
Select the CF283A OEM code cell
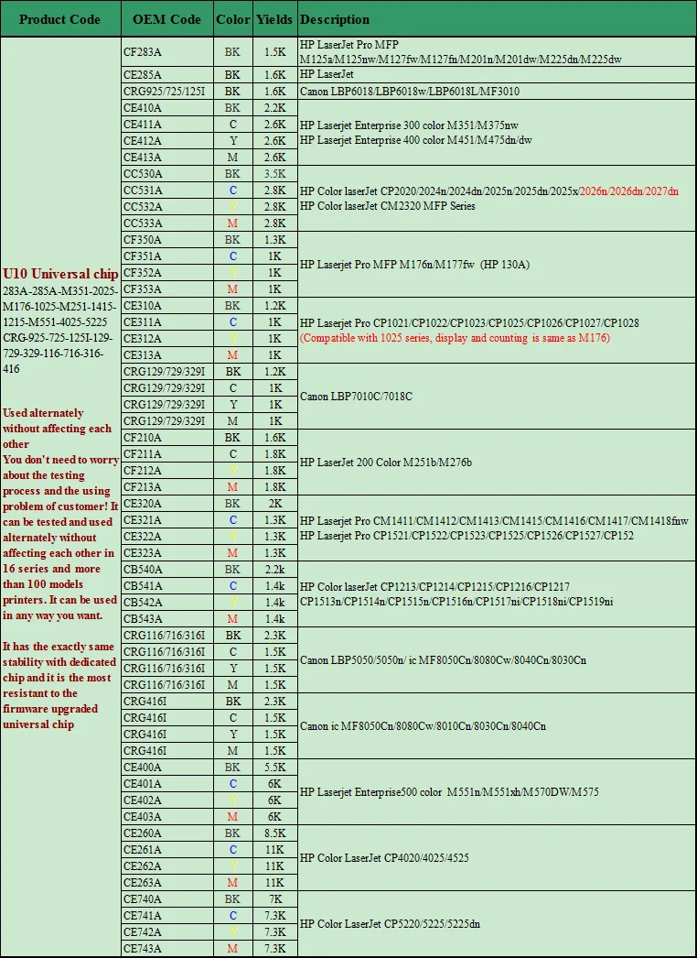(x=167, y=52)
